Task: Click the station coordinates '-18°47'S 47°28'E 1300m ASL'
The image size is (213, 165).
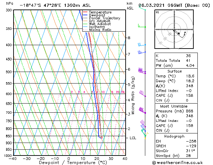Action: [55, 5]
